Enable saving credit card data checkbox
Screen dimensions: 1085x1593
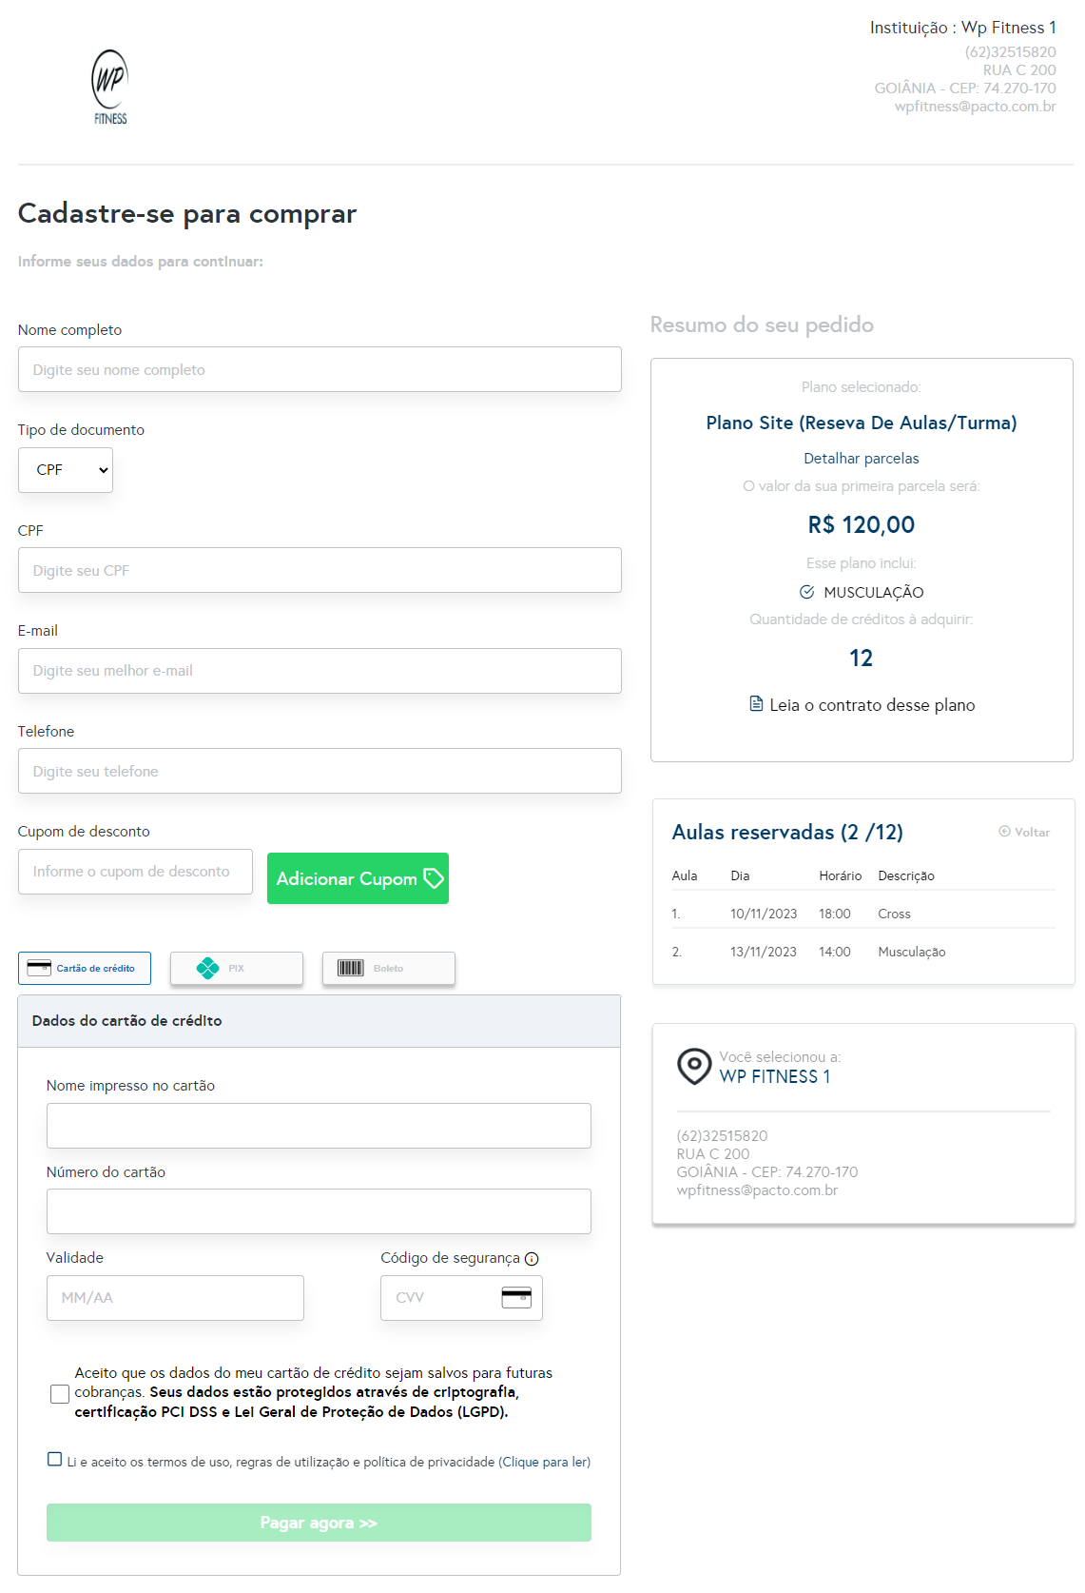60,1393
